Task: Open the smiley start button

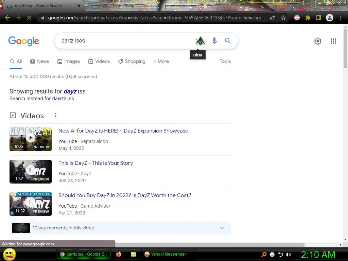Action: tap(9, 255)
